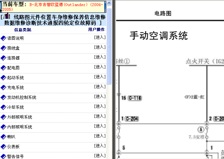Click the book icon beside 外部照明系统
This screenshot has height=159, width=224.
click(4, 117)
